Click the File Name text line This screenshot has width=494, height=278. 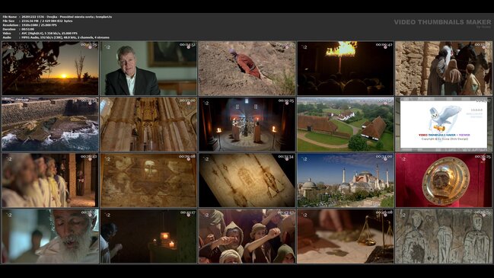pos(57,17)
